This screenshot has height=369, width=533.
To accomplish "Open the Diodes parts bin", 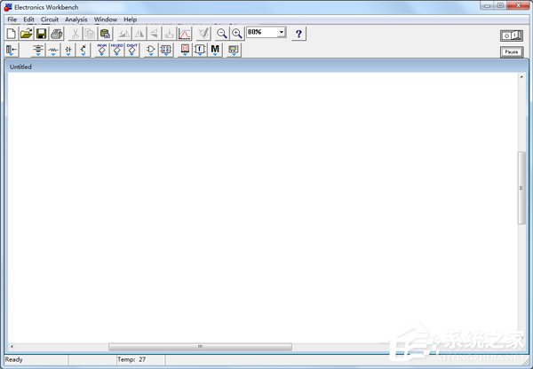I will (68, 50).
